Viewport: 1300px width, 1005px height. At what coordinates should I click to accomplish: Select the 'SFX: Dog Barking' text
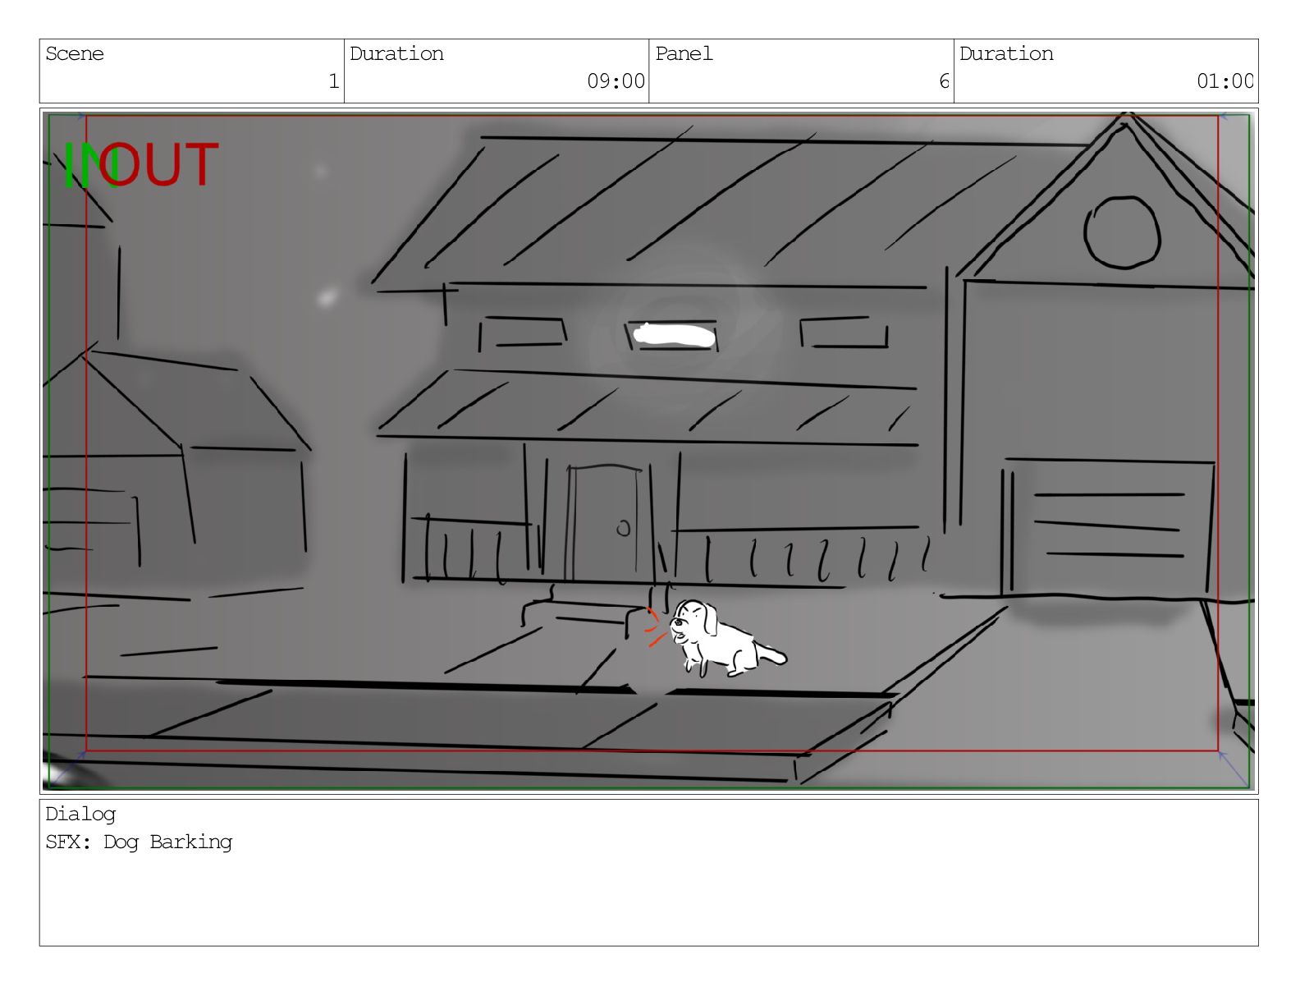139,842
